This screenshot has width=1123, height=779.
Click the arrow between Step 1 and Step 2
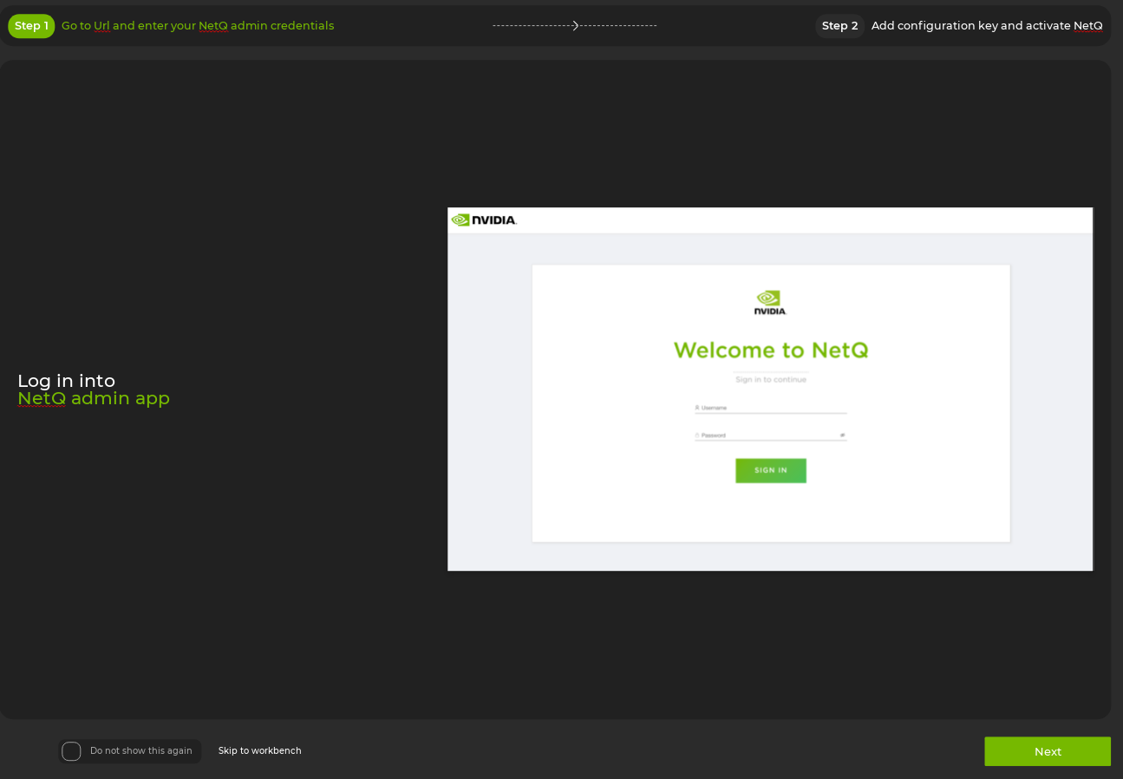click(x=575, y=26)
